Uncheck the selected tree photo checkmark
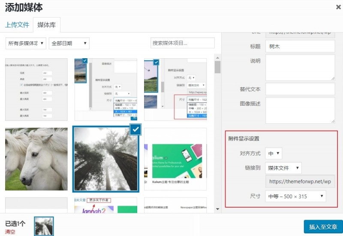Viewport: 343px width, 236px height. (x=135, y=129)
